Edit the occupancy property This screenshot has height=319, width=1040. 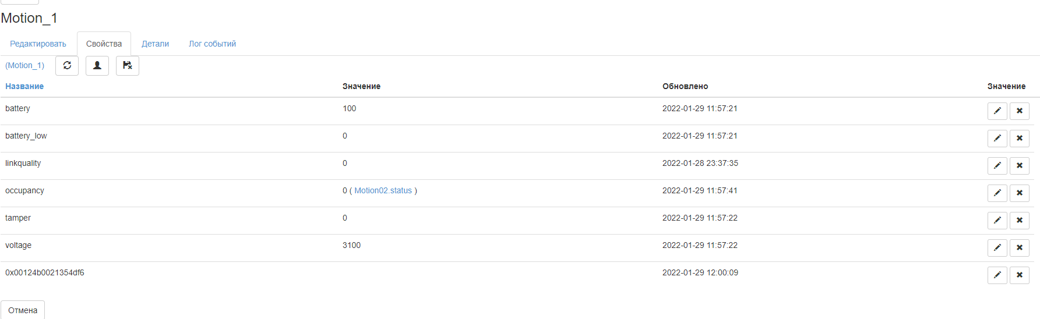coord(997,193)
